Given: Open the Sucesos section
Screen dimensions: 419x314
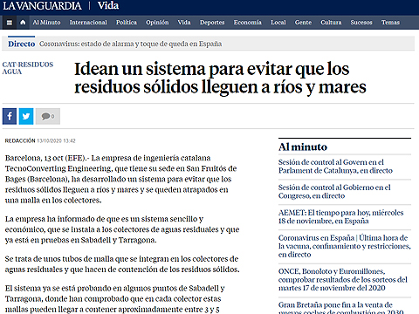Looking at the screenshot, I should coord(361,23).
